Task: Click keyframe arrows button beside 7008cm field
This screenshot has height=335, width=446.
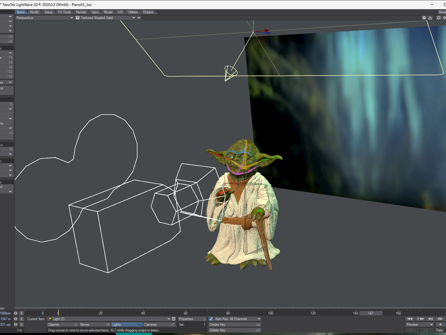Action: 16,313
